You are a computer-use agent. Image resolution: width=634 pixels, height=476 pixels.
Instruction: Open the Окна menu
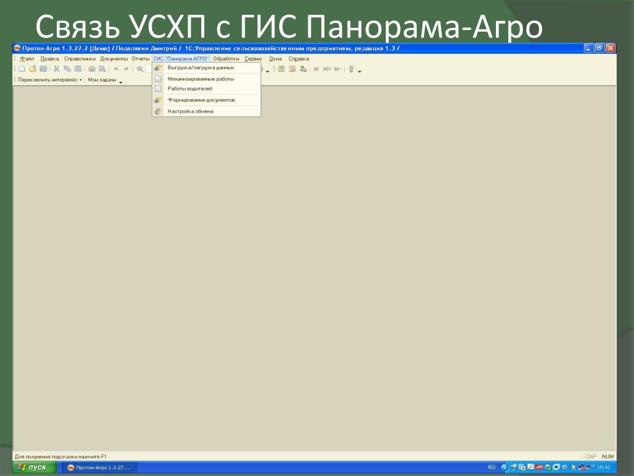pyautogui.click(x=276, y=59)
